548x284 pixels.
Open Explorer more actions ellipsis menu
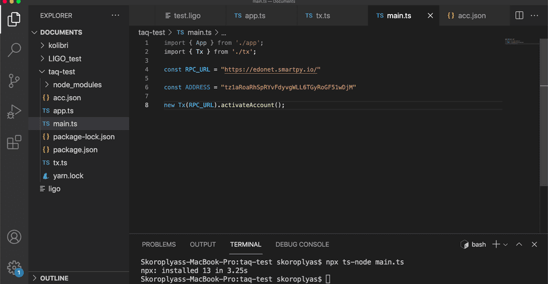[115, 16]
